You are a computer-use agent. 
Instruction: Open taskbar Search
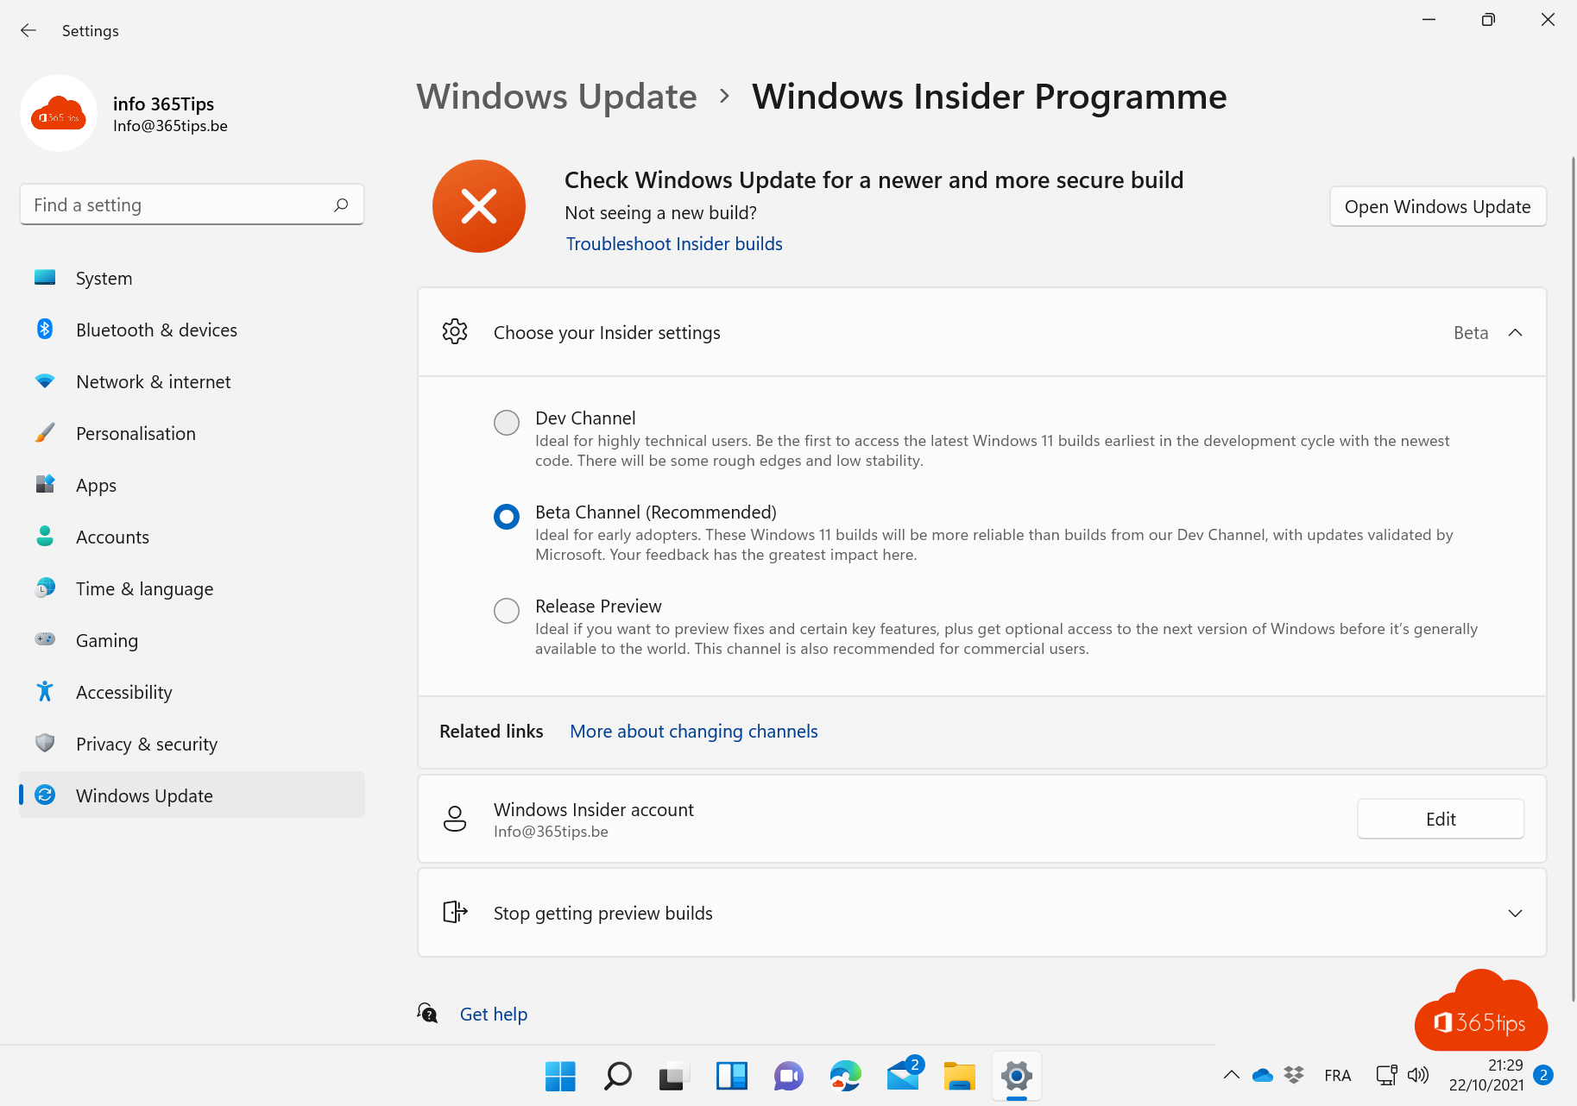(x=617, y=1076)
